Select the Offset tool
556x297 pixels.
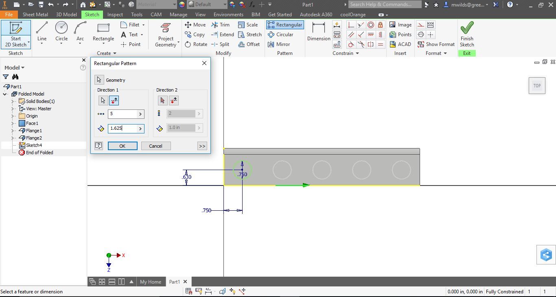point(249,44)
